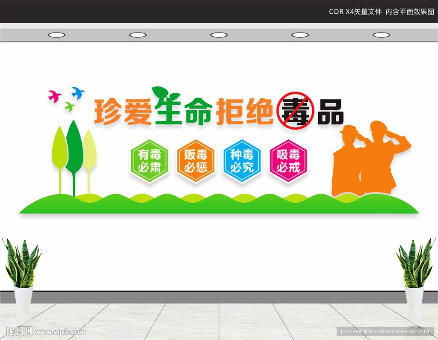Image resolution: width=438 pixels, height=340 pixels.
Task: Select the blue hexagon 种毒必究
Action: coord(242,161)
